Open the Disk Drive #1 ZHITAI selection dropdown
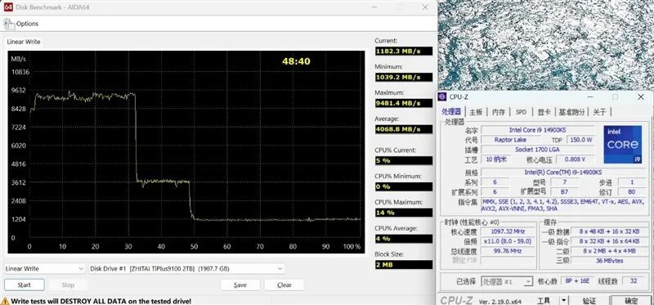 [x=187, y=269]
